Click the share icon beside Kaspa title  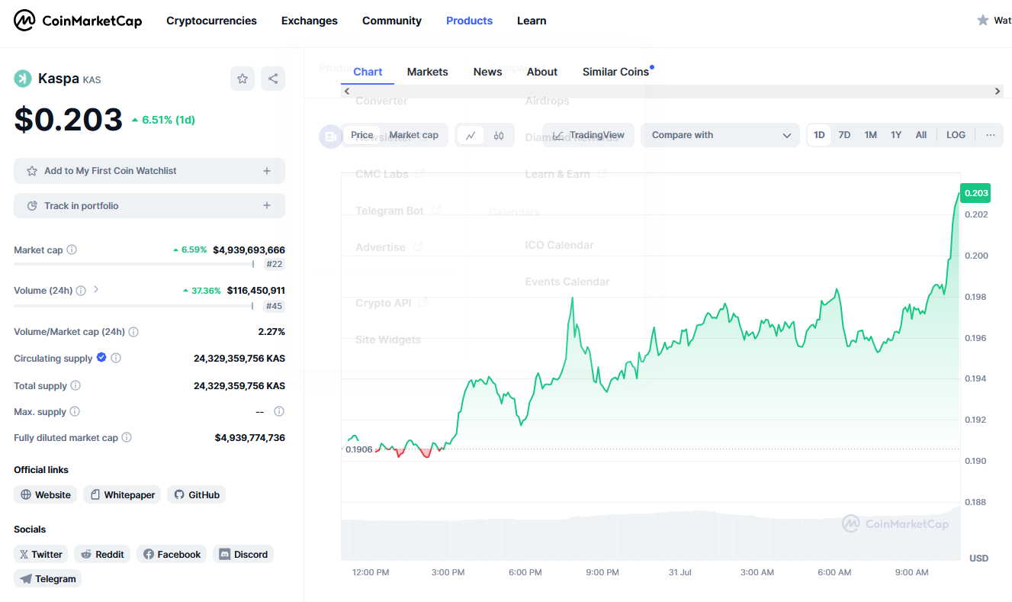pyautogui.click(x=273, y=79)
